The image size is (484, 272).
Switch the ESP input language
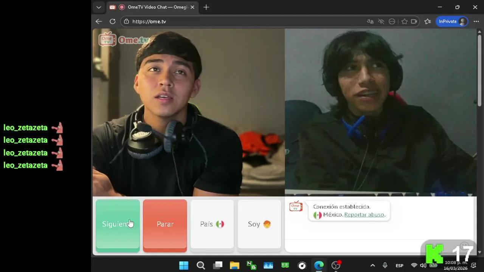399,266
